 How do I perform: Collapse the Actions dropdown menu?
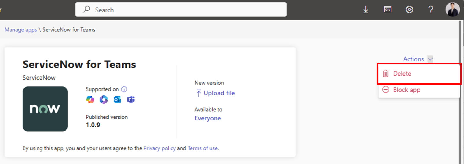pyautogui.click(x=418, y=59)
